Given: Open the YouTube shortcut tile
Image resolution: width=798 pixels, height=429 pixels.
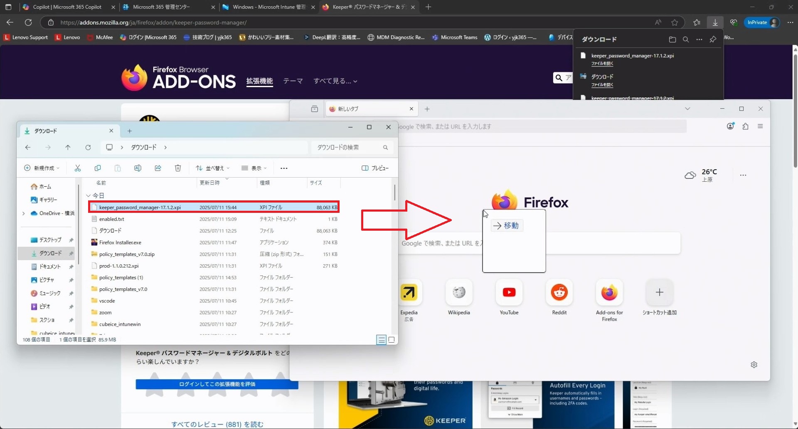Looking at the screenshot, I should pyautogui.click(x=509, y=292).
